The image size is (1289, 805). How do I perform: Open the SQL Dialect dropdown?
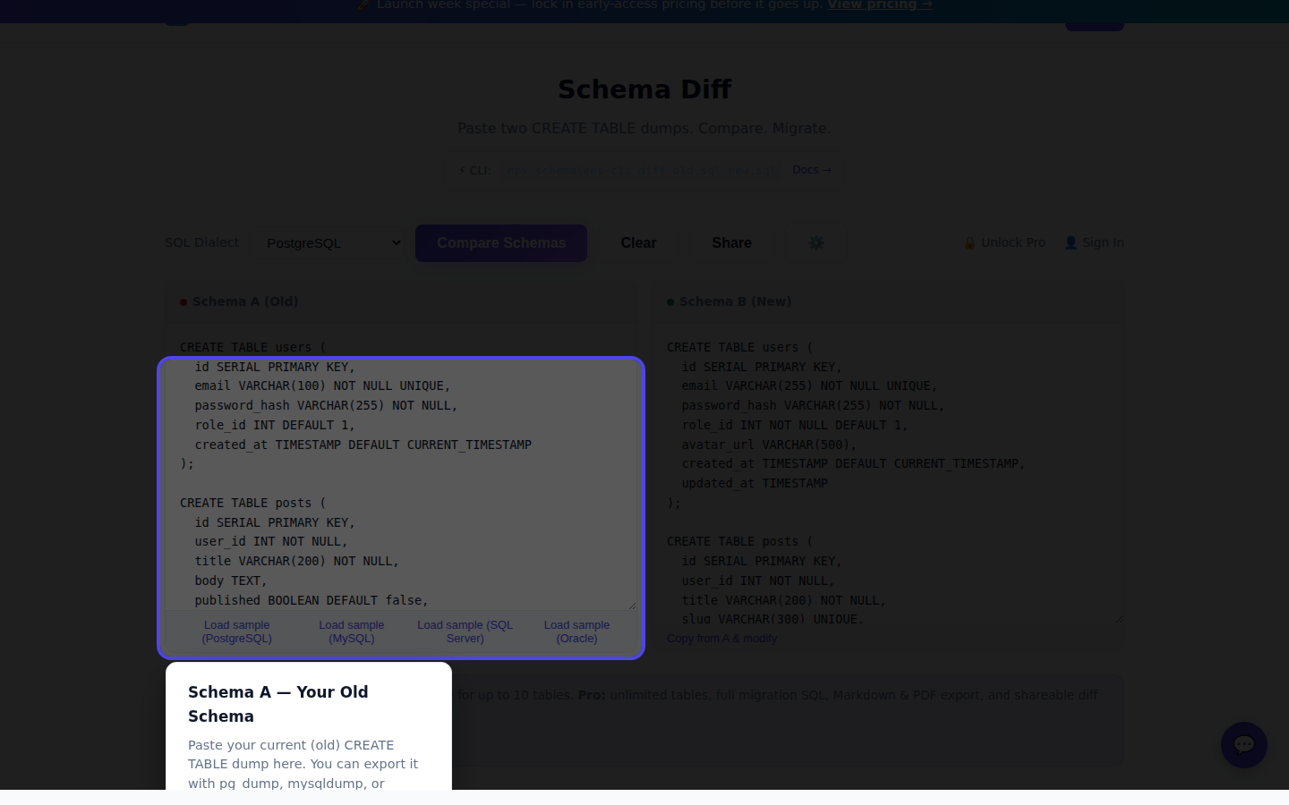pos(332,242)
